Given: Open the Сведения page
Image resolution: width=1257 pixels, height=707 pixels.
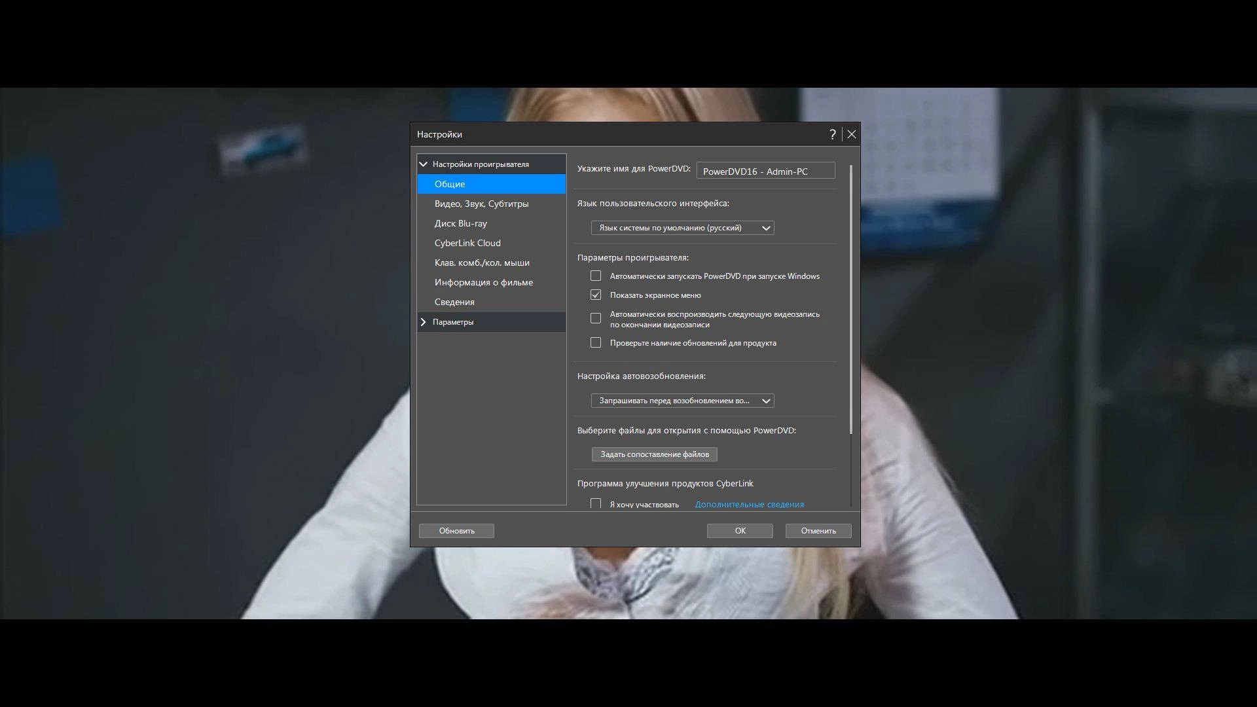Looking at the screenshot, I should click(x=492, y=302).
